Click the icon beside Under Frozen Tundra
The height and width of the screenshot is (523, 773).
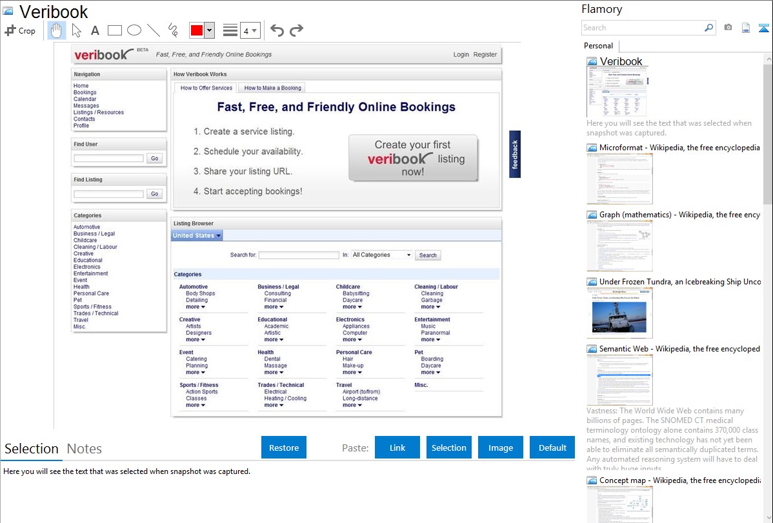pyautogui.click(x=592, y=282)
